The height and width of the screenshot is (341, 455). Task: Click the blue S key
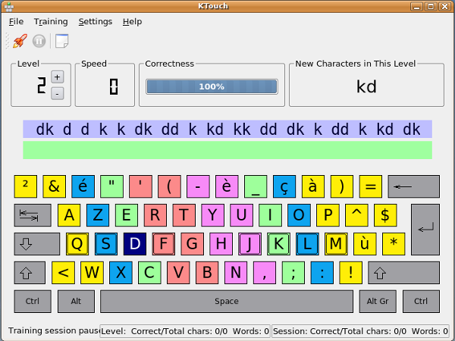point(106,244)
